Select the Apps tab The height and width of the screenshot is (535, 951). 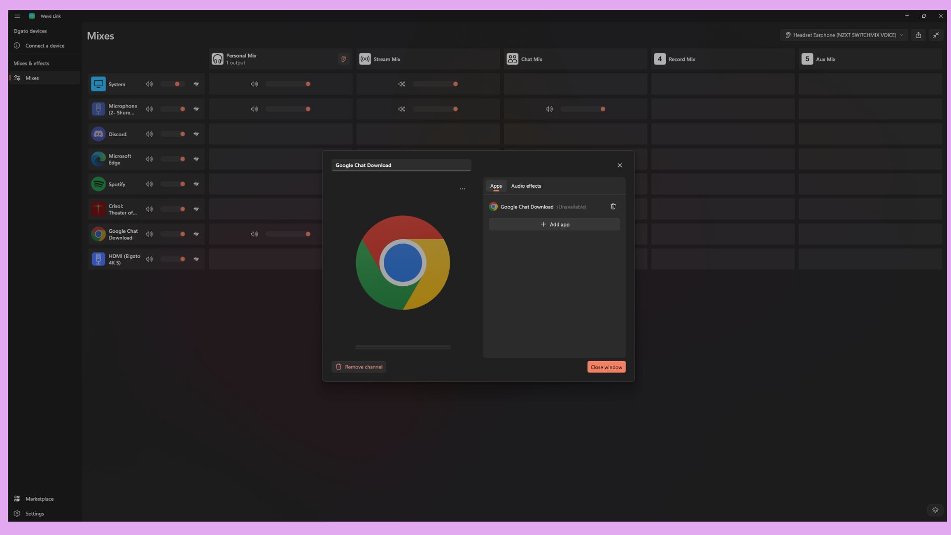click(496, 186)
